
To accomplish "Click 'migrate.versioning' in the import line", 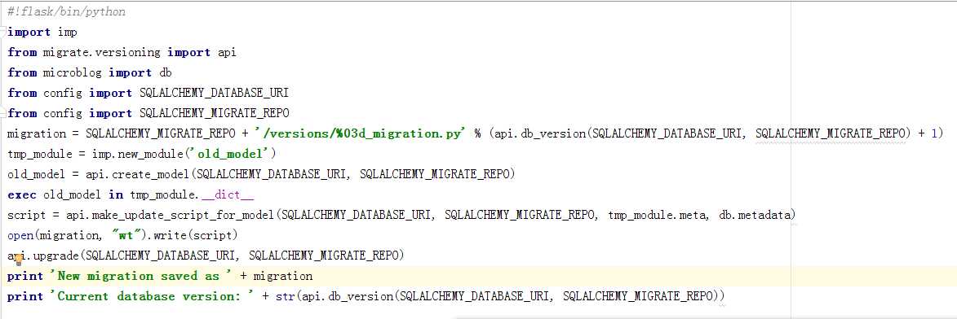I will [x=102, y=53].
